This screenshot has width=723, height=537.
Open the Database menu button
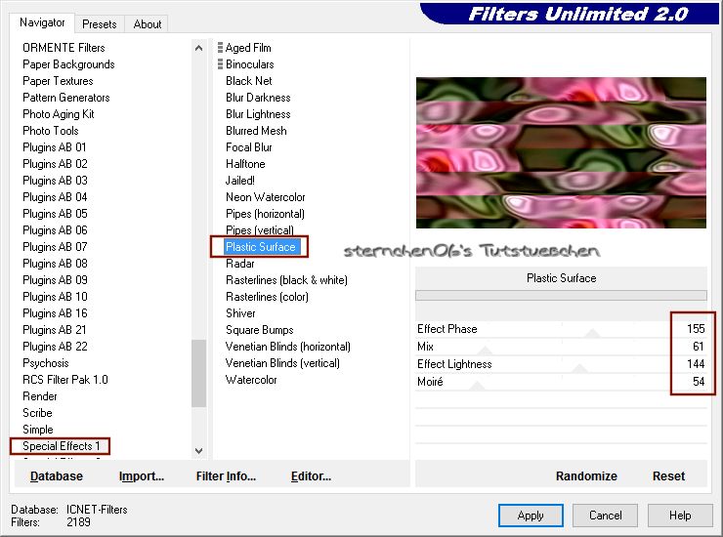pyautogui.click(x=57, y=476)
